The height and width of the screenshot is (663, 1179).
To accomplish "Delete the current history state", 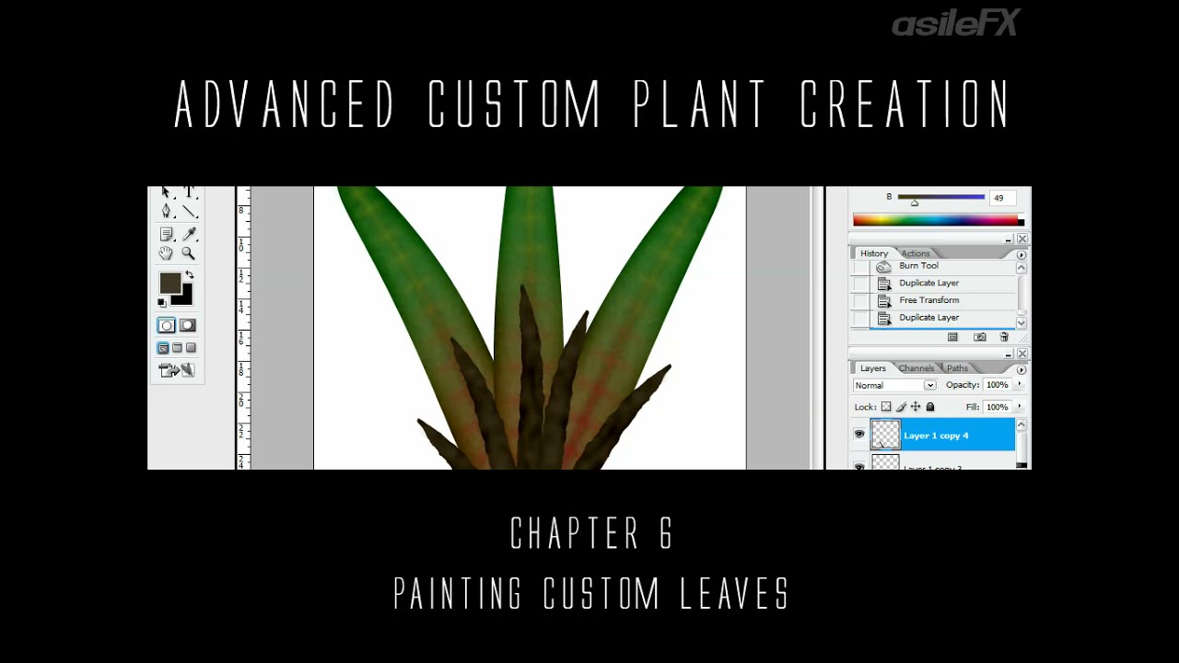I will [1005, 338].
